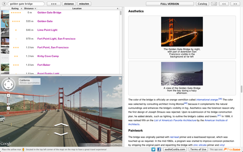Image resolution: width=243 pixels, height=152 pixels.
Task: Sort list by the Location column header
Action: pos(78,8)
